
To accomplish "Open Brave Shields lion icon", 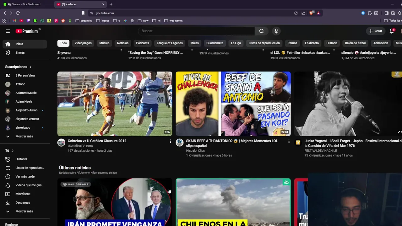I will pos(311,13).
